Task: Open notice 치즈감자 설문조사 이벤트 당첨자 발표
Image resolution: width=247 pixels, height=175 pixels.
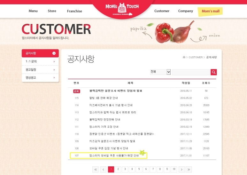Action: pos(112,141)
